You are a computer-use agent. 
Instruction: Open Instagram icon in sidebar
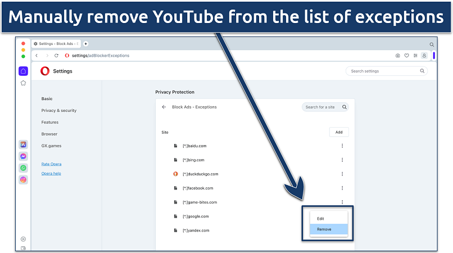[24, 180]
